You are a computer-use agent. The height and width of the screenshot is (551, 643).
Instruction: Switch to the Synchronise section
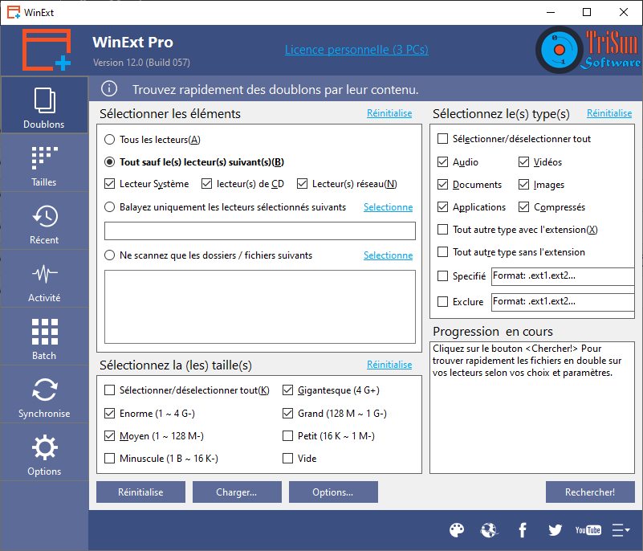[x=44, y=394]
